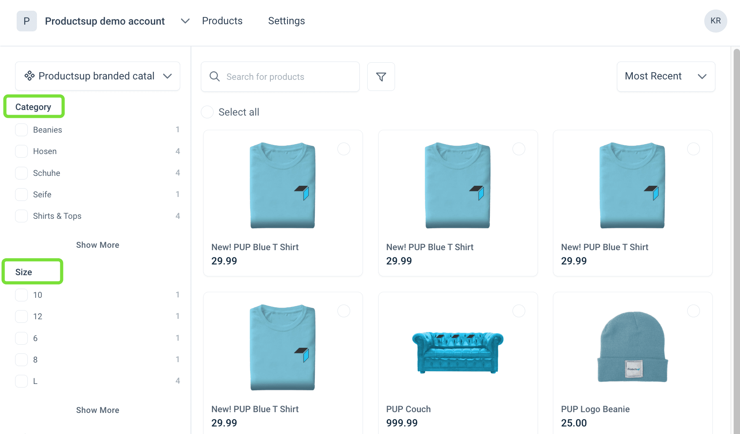Click Show More under Size
This screenshot has width=740, height=434.
98,410
